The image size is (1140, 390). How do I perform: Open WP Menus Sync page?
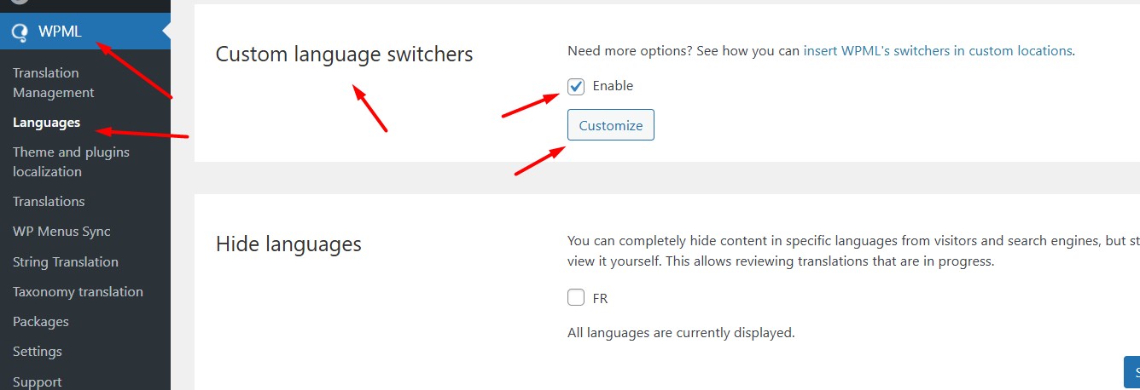pyautogui.click(x=61, y=232)
